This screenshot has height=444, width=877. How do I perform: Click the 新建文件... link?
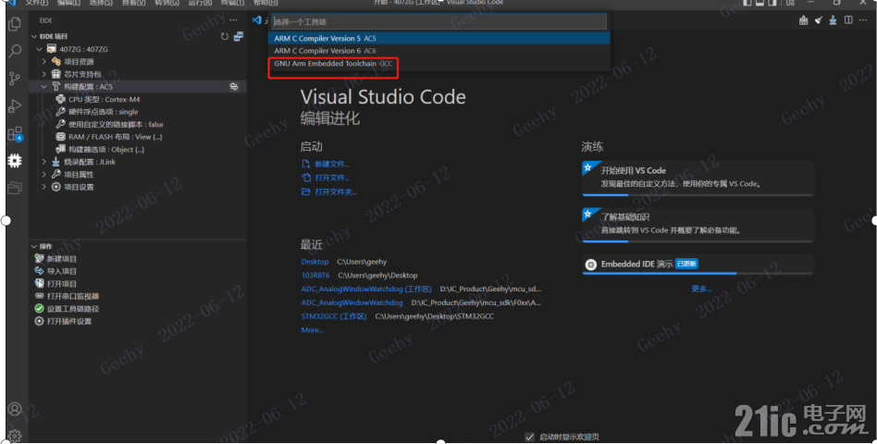(x=332, y=165)
